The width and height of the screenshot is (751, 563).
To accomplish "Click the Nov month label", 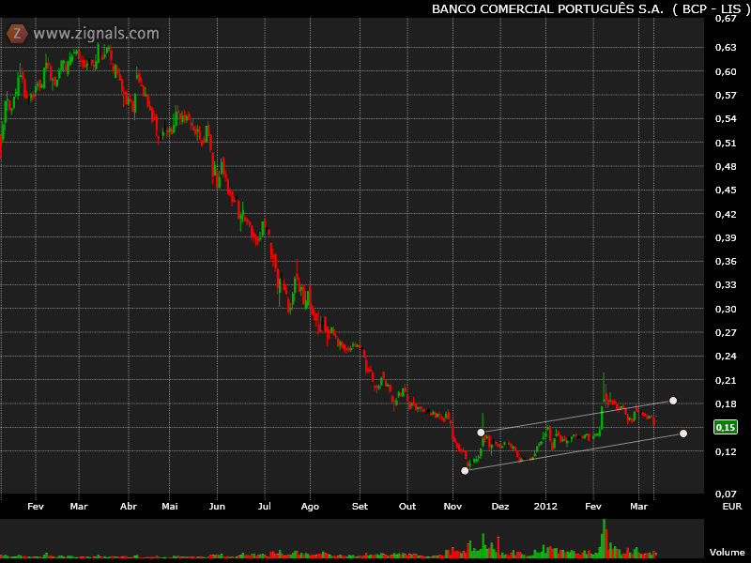I will (452, 507).
